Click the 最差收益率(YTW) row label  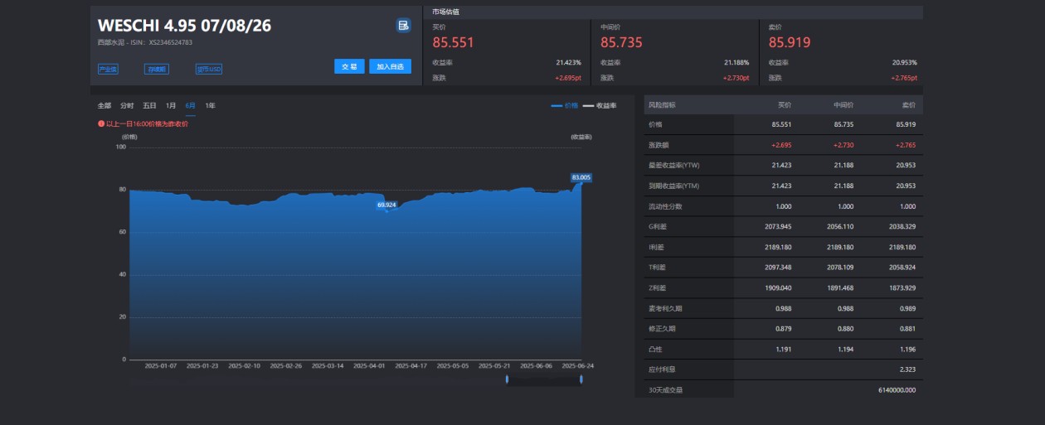pyautogui.click(x=674, y=165)
